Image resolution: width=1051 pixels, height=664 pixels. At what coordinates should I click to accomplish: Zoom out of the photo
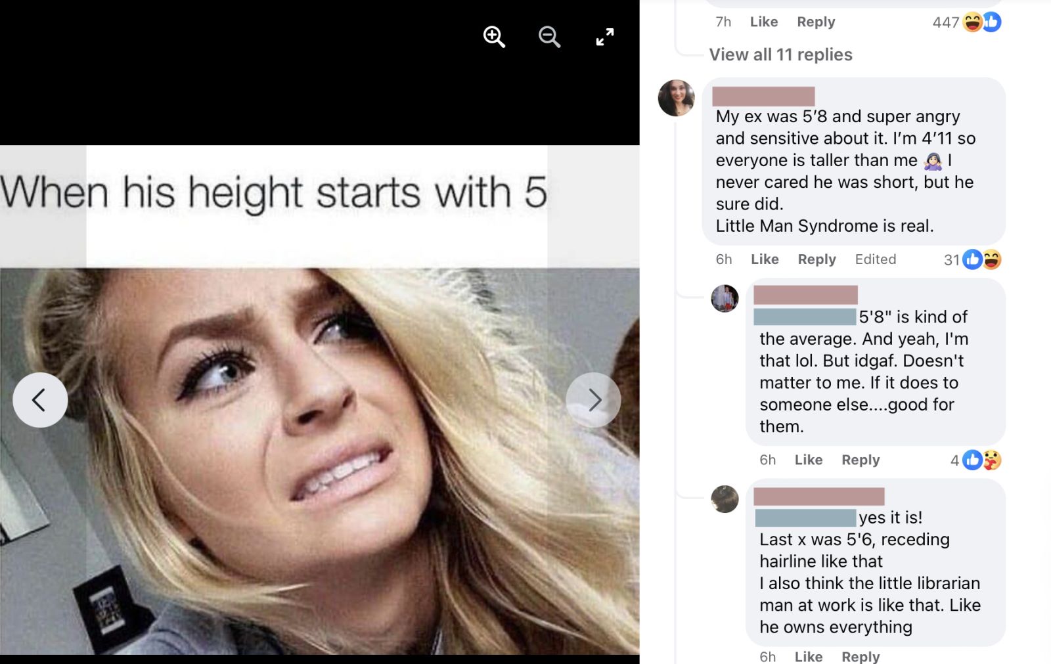point(549,37)
